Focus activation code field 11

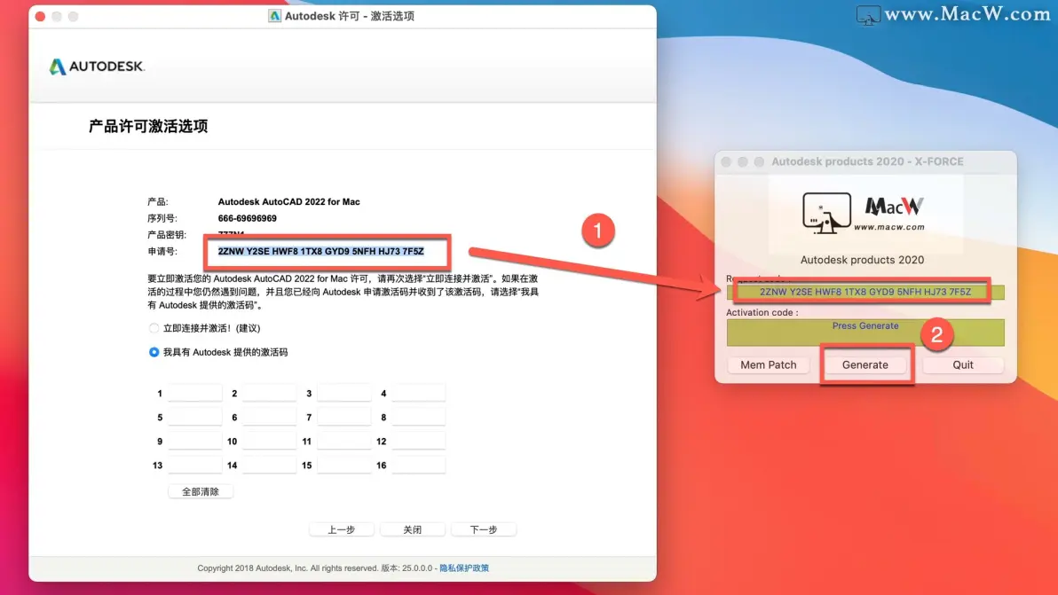coord(344,442)
